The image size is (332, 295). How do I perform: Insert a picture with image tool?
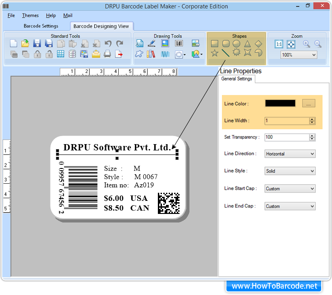[165, 43]
